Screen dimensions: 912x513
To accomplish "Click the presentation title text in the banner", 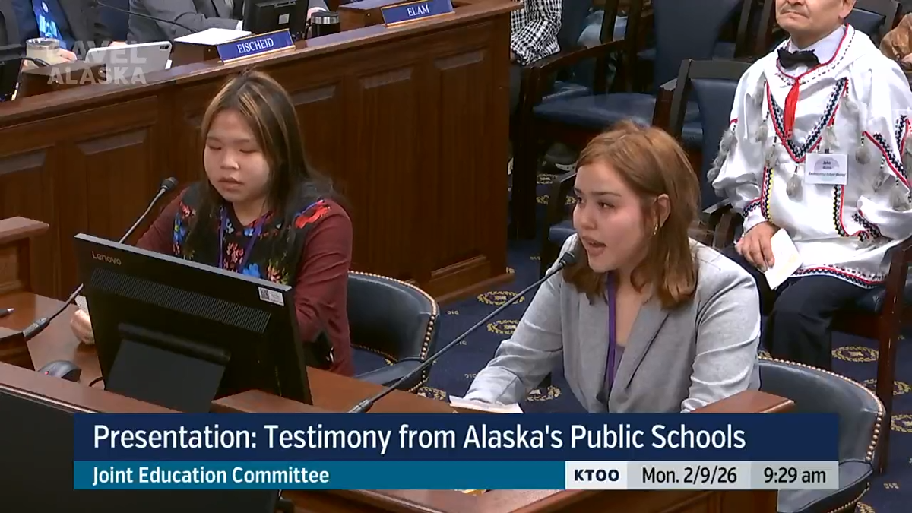I will pyautogui.click(x=419, y=438).
